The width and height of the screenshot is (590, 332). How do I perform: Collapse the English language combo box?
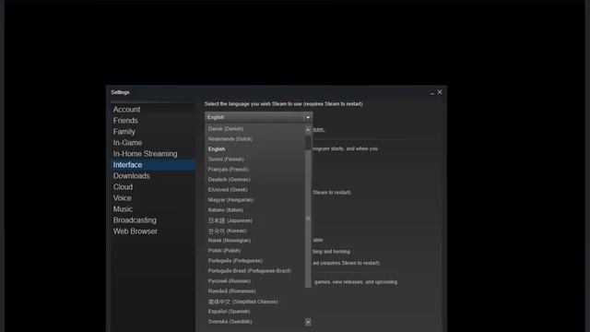click(258, 117)
